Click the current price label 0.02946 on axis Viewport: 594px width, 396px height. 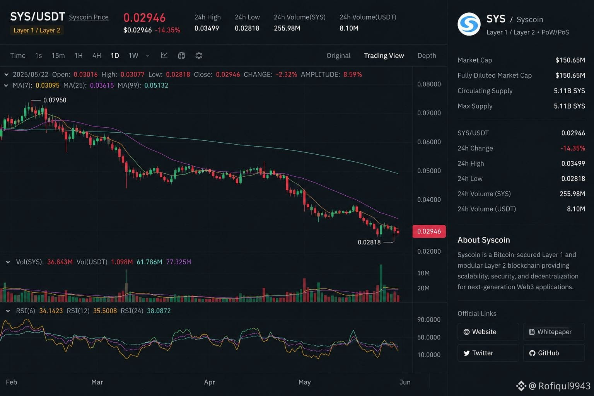pos(429,231)
